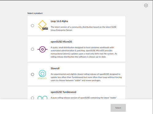Click the openSUSE Tumbleweed heading
Image resolution: width=153 pixels, height=114 pixels.
click(63, 92)
